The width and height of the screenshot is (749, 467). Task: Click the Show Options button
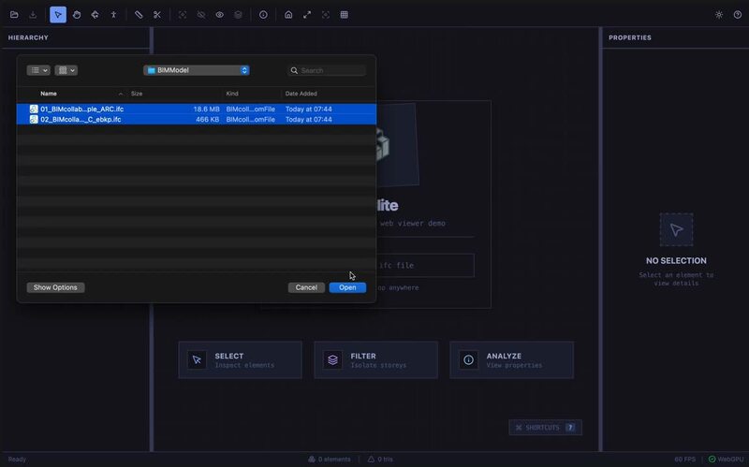point(55,287)
